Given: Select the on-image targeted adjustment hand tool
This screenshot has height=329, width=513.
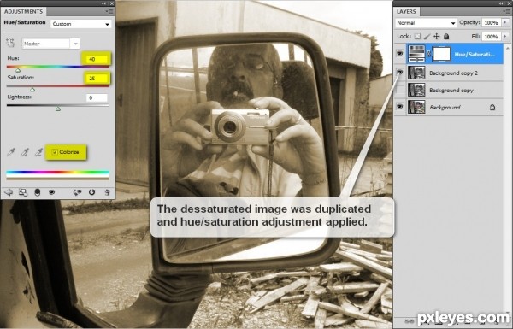Looking at the screenshot, I should [x=10, y=43].
